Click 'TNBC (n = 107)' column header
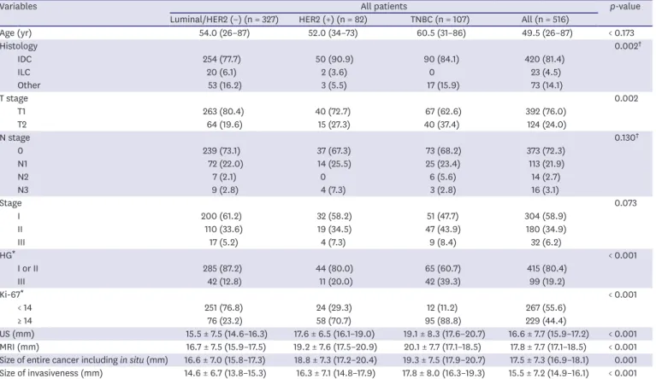 (440, 20)
